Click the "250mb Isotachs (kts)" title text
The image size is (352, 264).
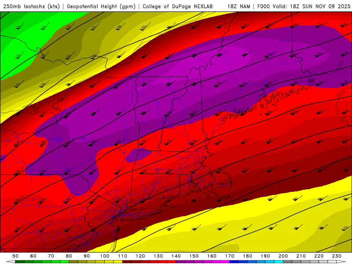tap(32, 7)
